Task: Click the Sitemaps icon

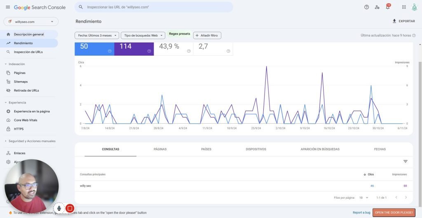Action: point(8,82)
